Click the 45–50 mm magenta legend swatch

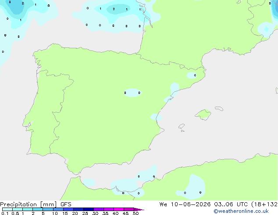tap(129, 209)
